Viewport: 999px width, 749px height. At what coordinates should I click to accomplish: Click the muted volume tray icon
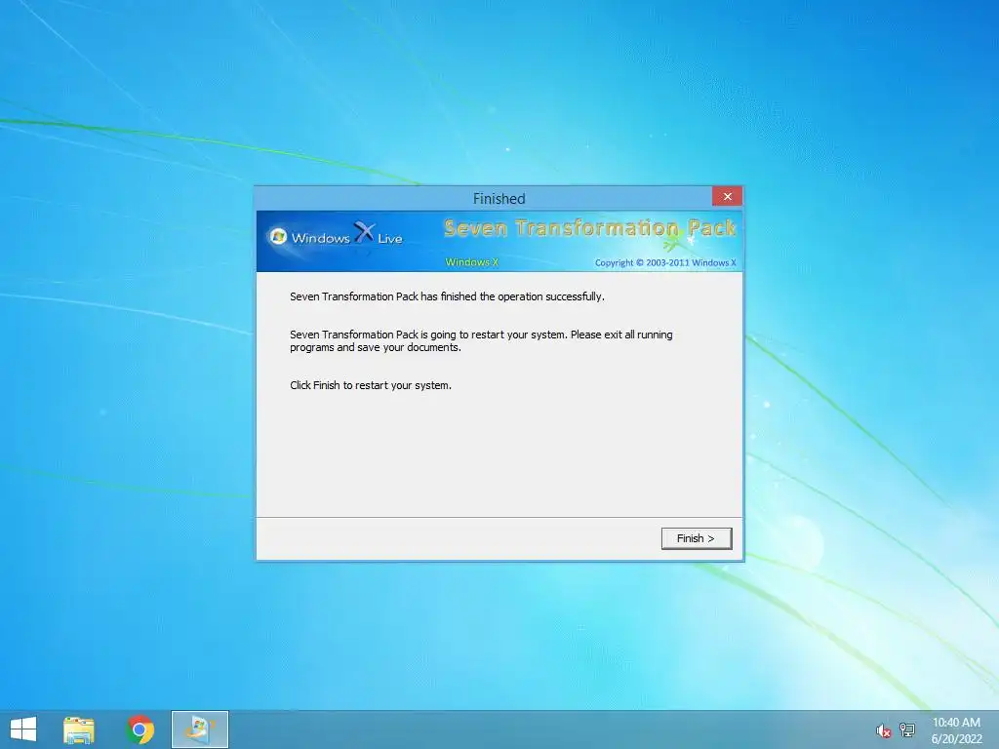point(883,731)
